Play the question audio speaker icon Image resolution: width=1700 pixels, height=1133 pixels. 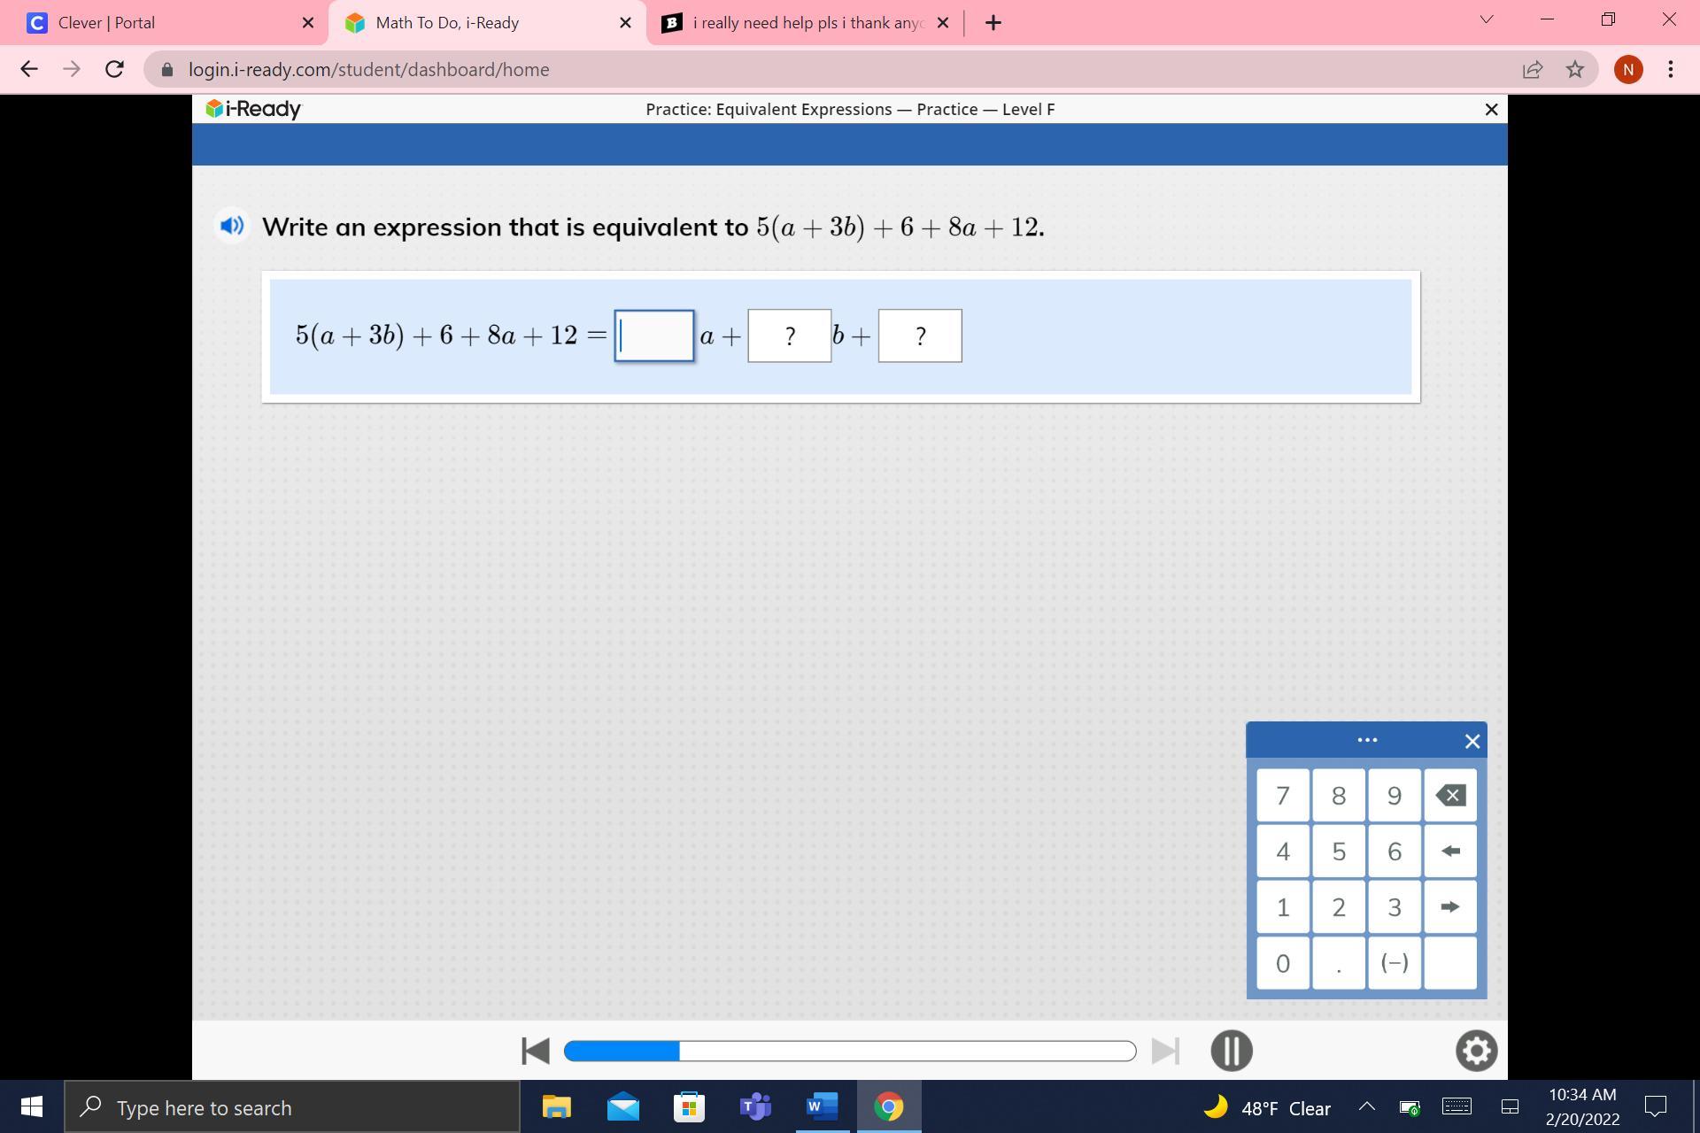232,227
